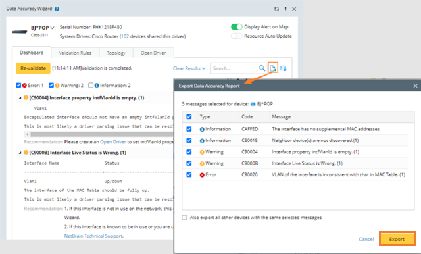
Task: Click the email report icon
Action: [284, 68]
